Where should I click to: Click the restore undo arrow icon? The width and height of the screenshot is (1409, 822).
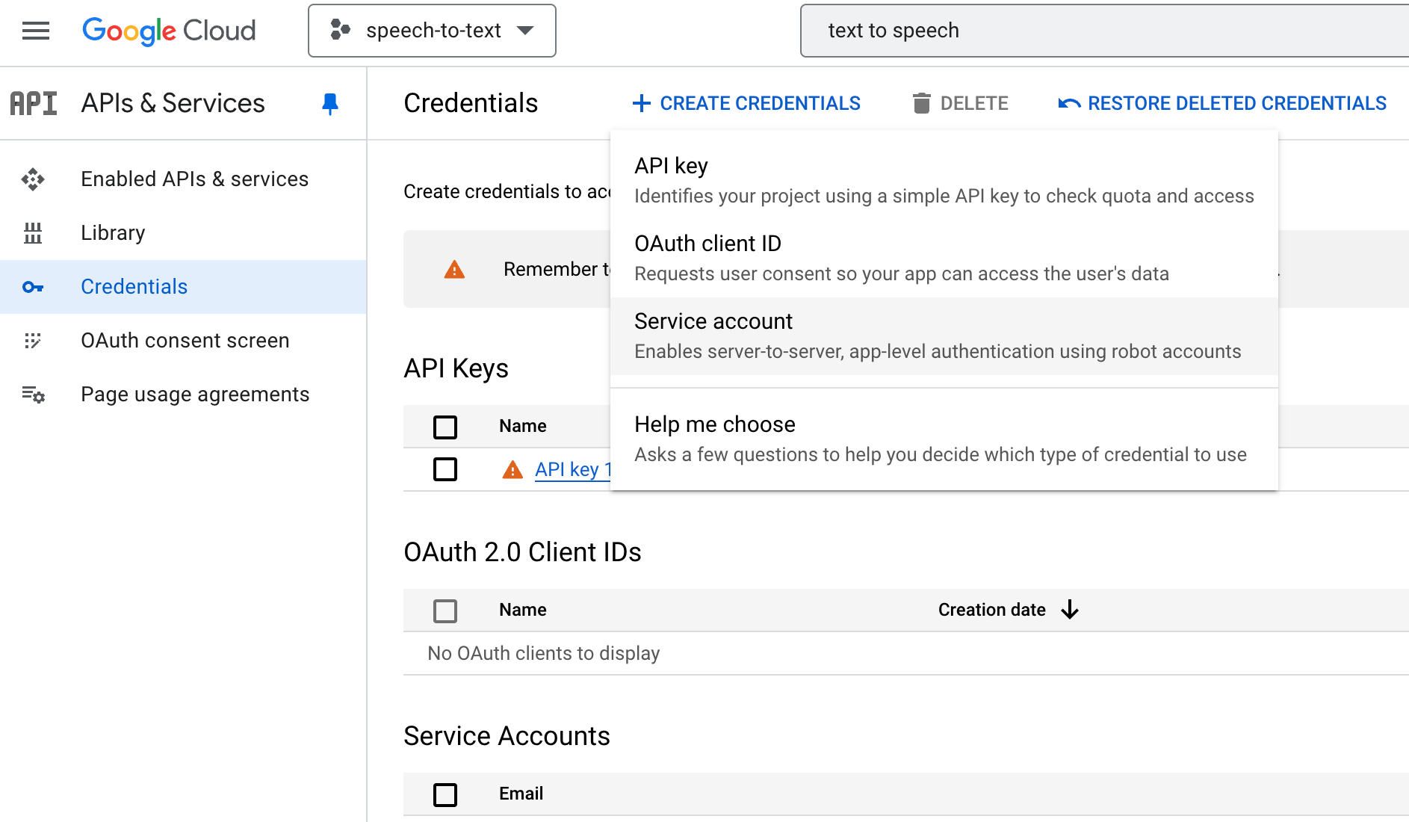[1069, 103]
